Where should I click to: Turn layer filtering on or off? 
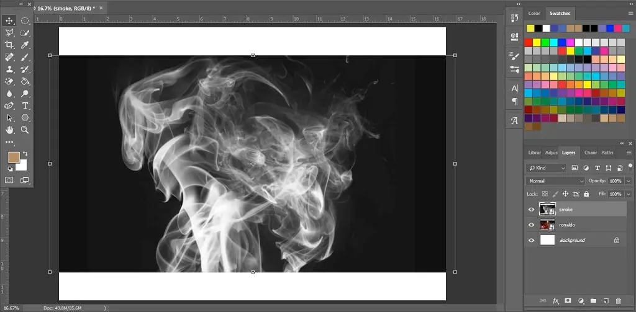[x=630, y=166]
